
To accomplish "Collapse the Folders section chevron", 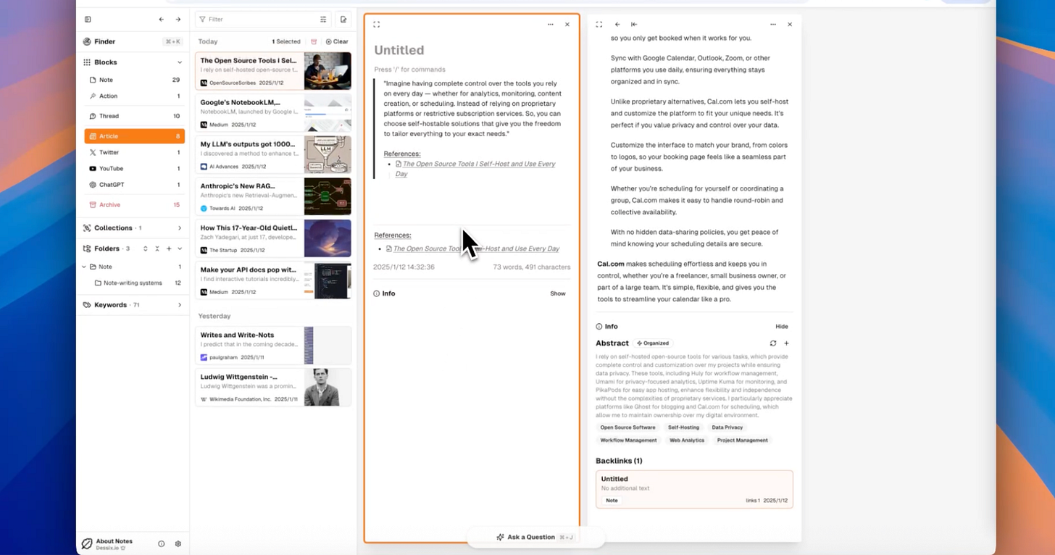I will click(180, 249).
